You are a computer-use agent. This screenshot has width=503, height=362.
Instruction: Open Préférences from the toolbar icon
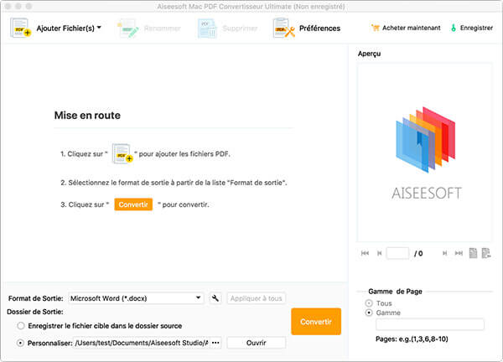point(284,28)
